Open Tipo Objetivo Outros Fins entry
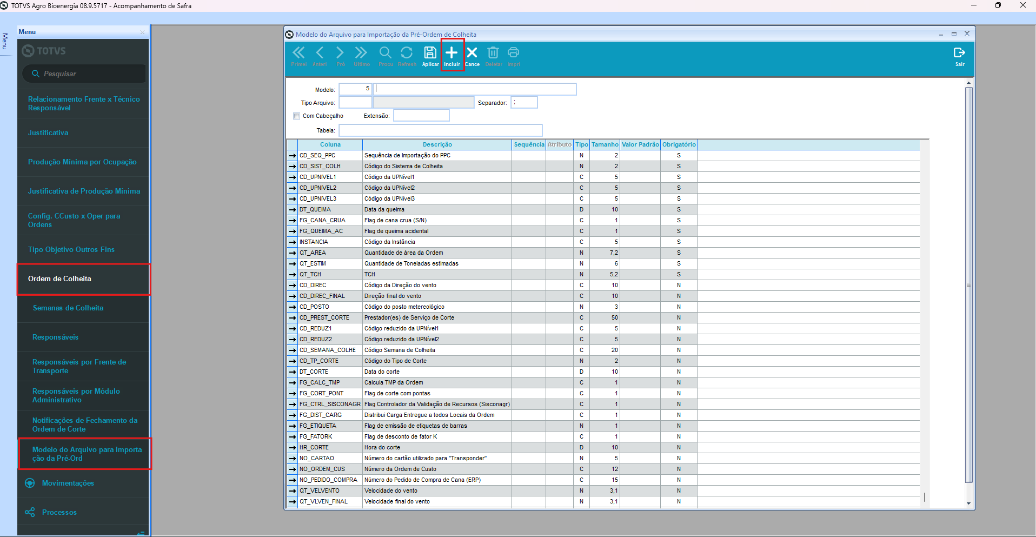This screenshot has width=1036, height=537. 83,250
